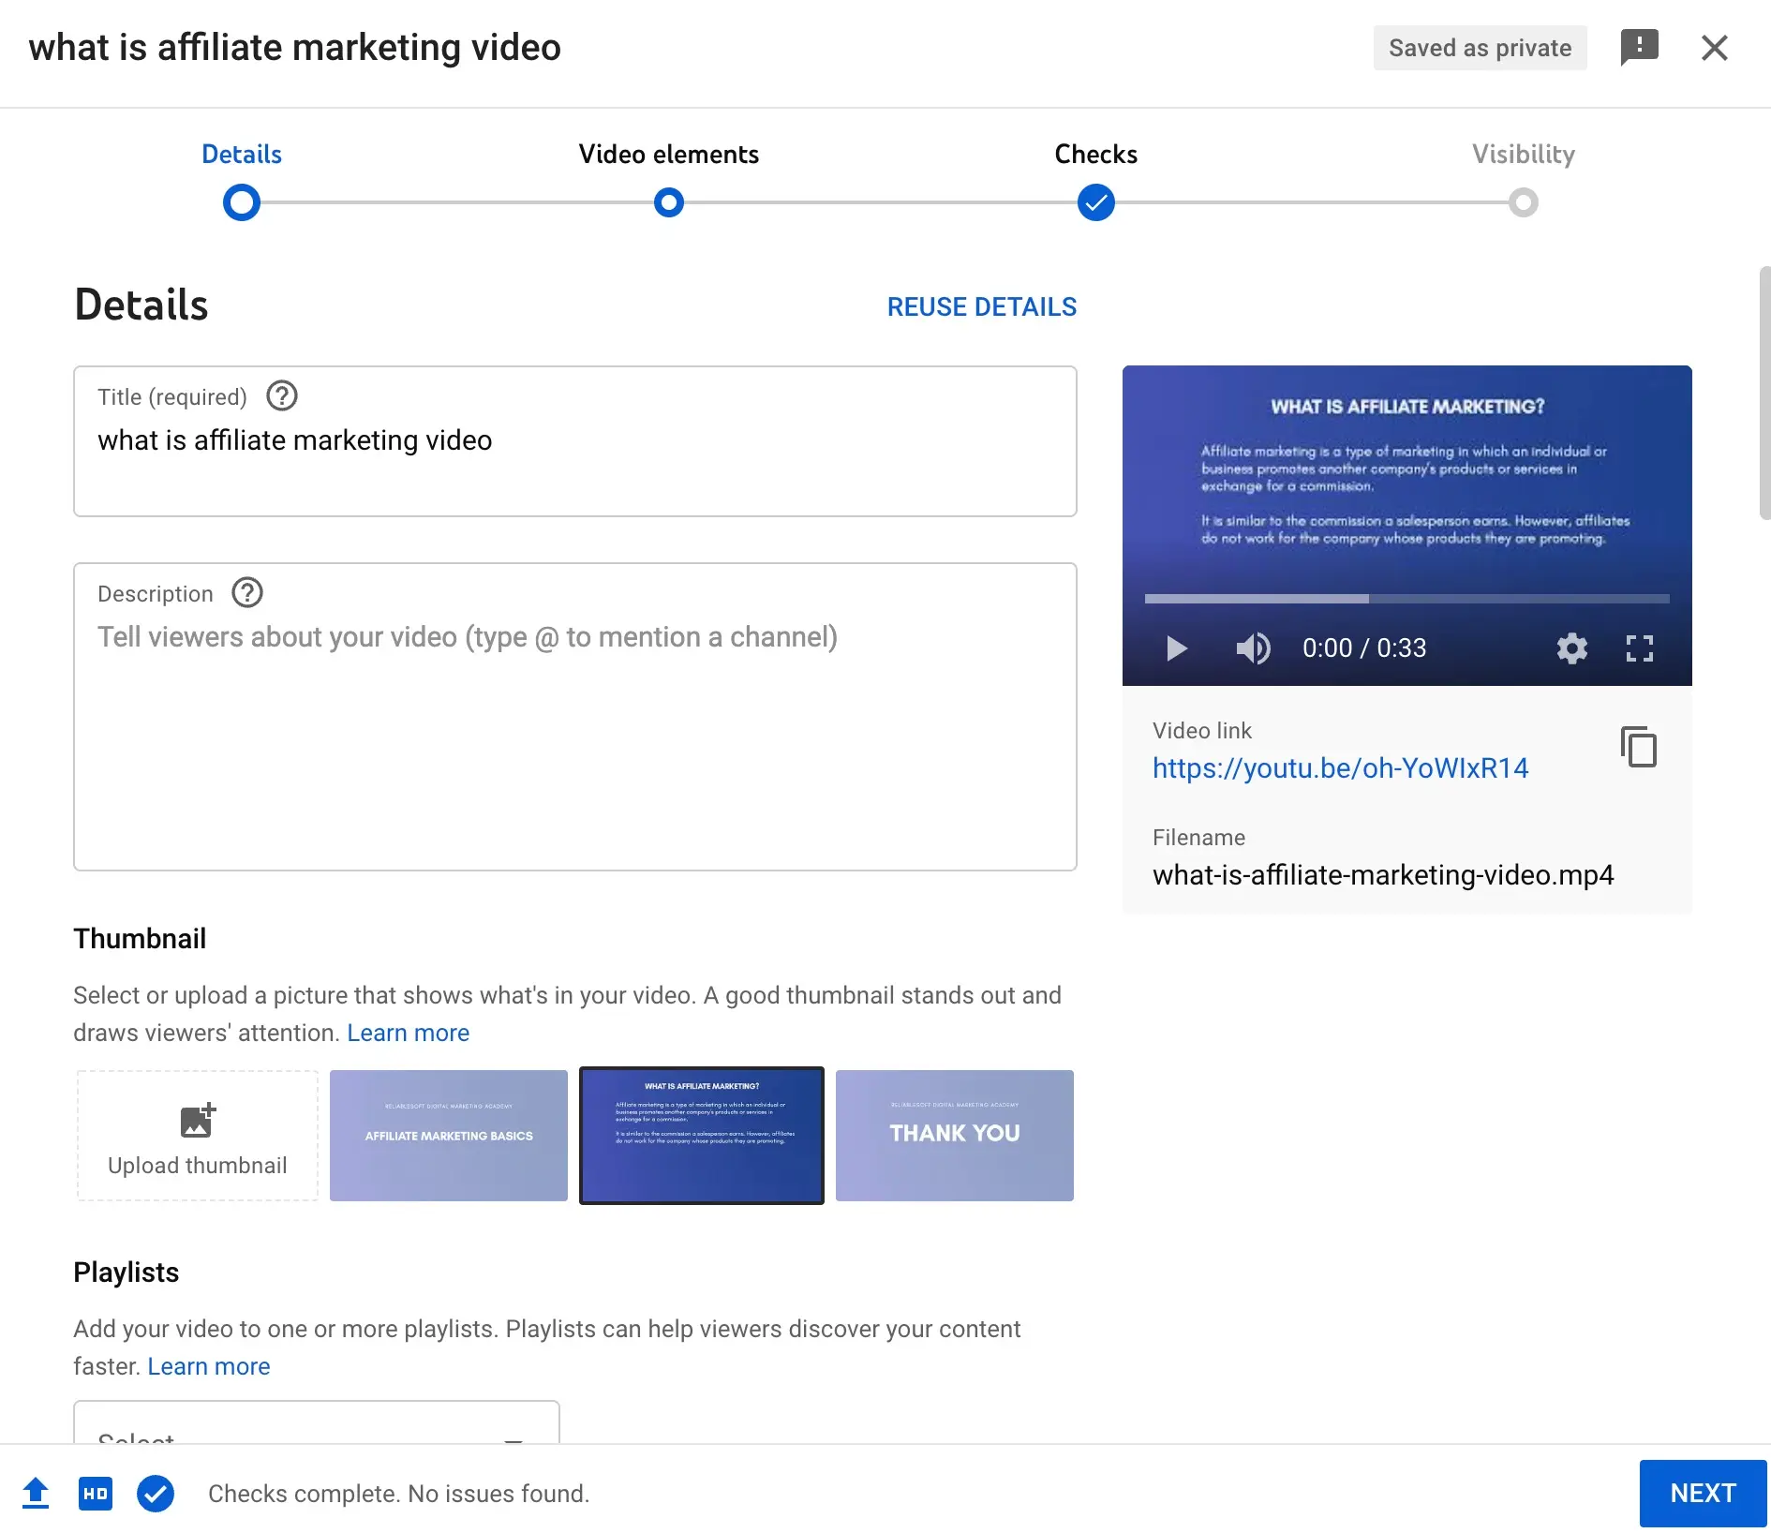This screenshot has height=1533, width=1771.
Task: Choose the THANK YOU thumbnail
Action: coord(954,1135)
